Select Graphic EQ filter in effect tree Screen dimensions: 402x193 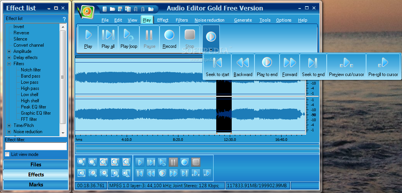pyautogui.click(x=36, y=113)
